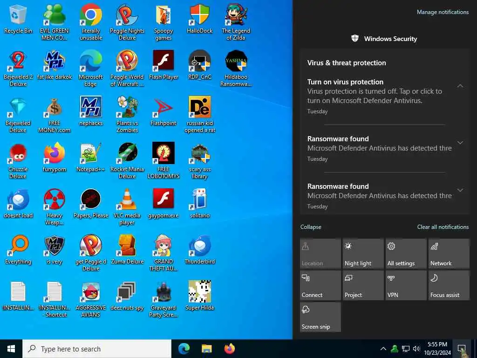Select the Hildaboo Ransomwa... icon
This screenshot has width=477, height=358.
click(236, 68)
